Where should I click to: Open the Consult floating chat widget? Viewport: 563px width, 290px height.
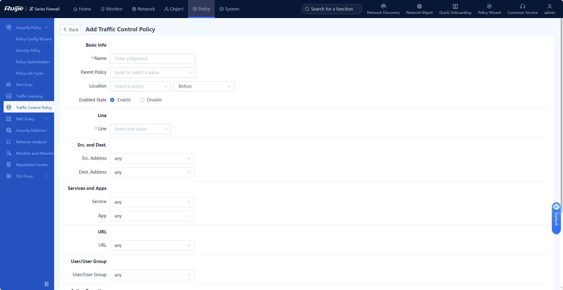pos(556,218)
